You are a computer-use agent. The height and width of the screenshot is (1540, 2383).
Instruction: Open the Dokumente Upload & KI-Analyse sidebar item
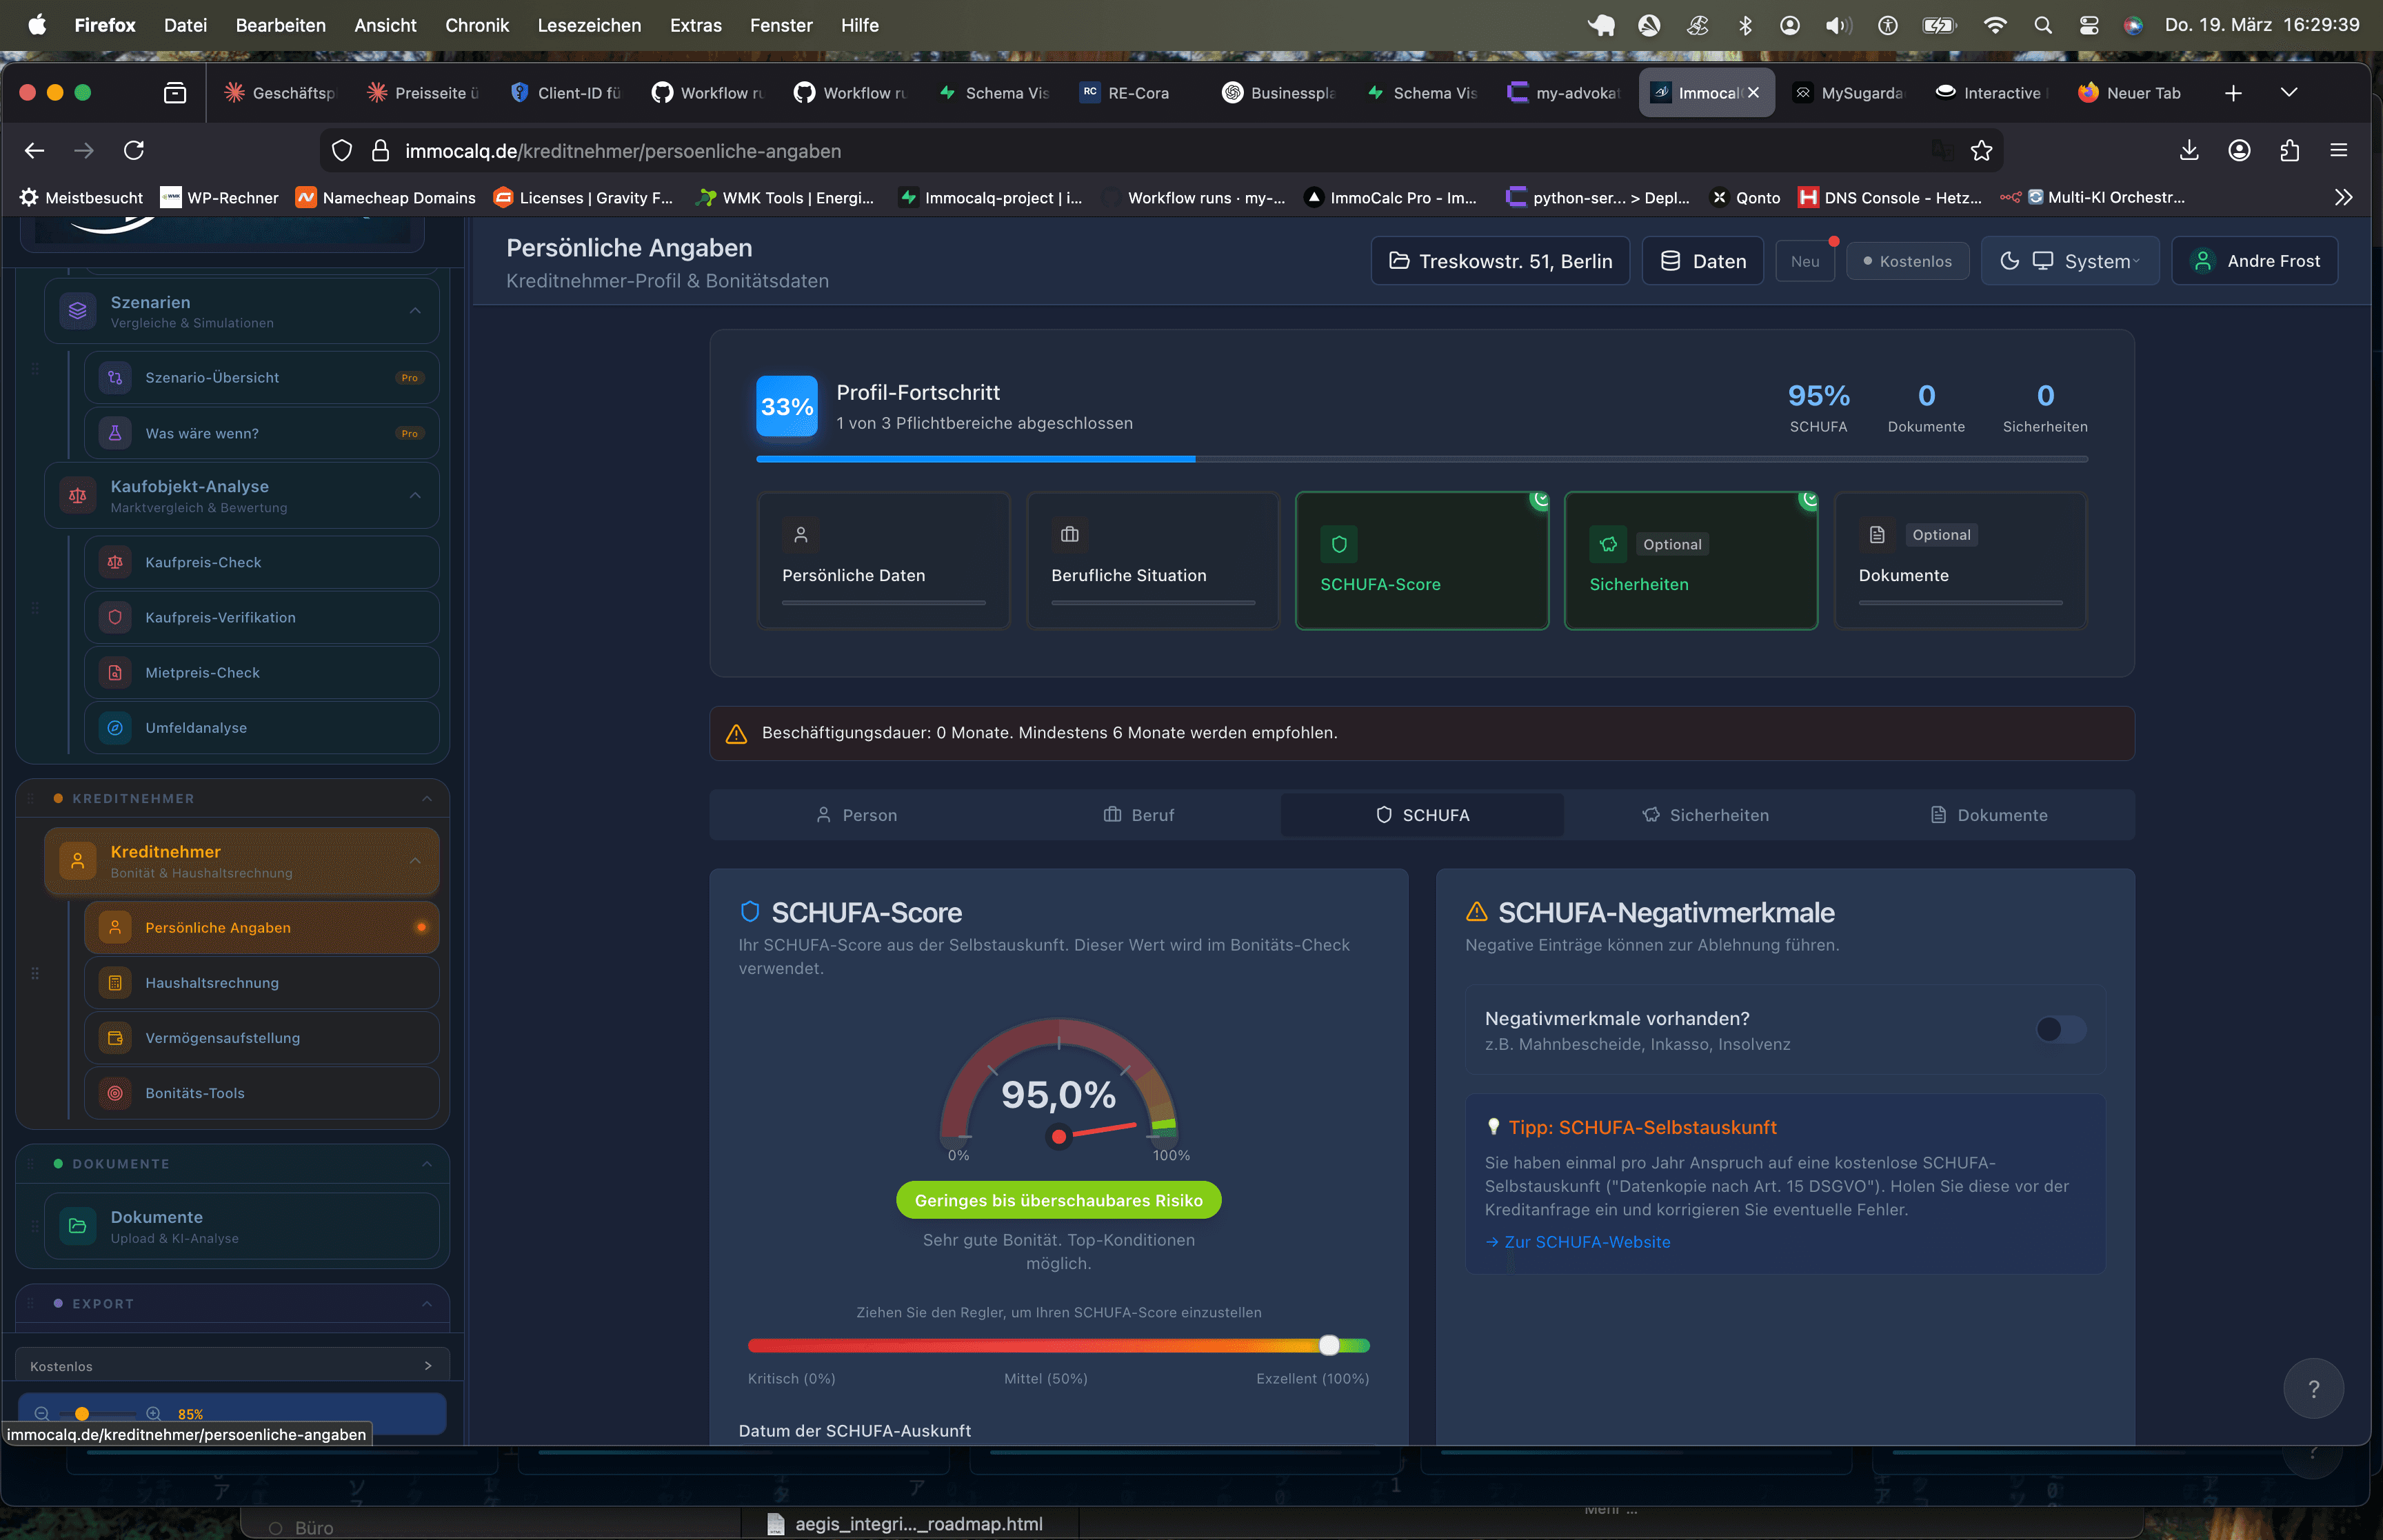[241, 1226]
